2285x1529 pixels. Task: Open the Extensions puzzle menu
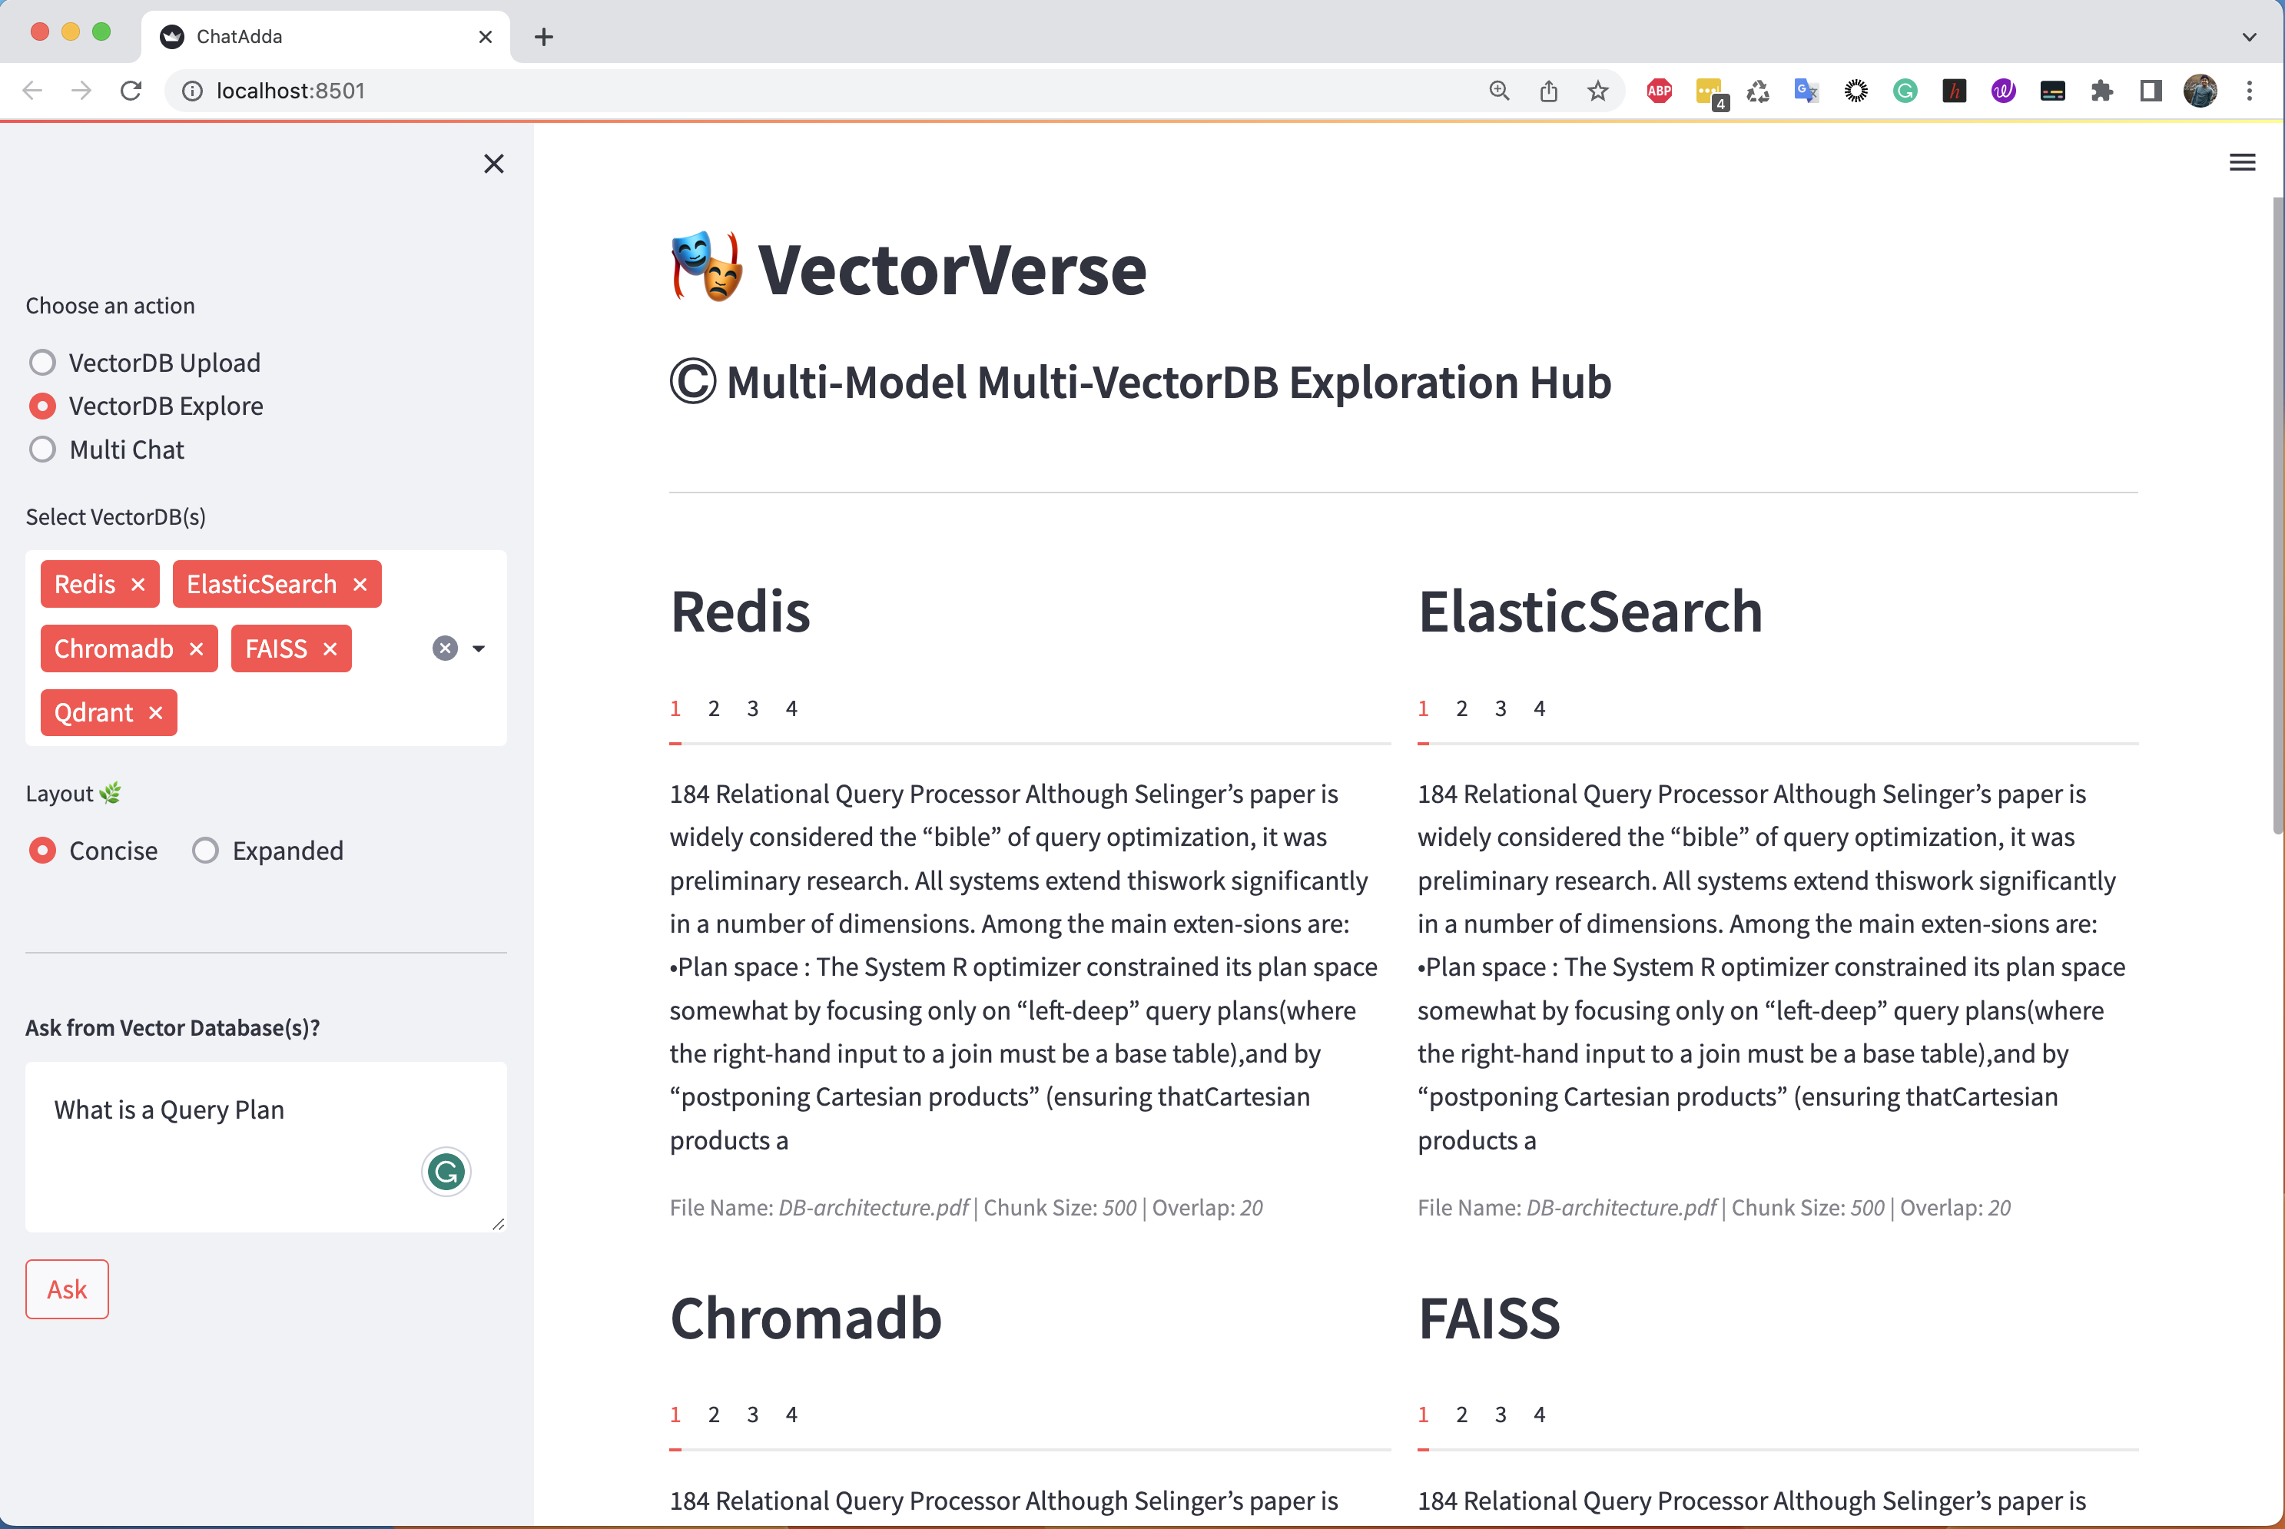click(2101, 91)
